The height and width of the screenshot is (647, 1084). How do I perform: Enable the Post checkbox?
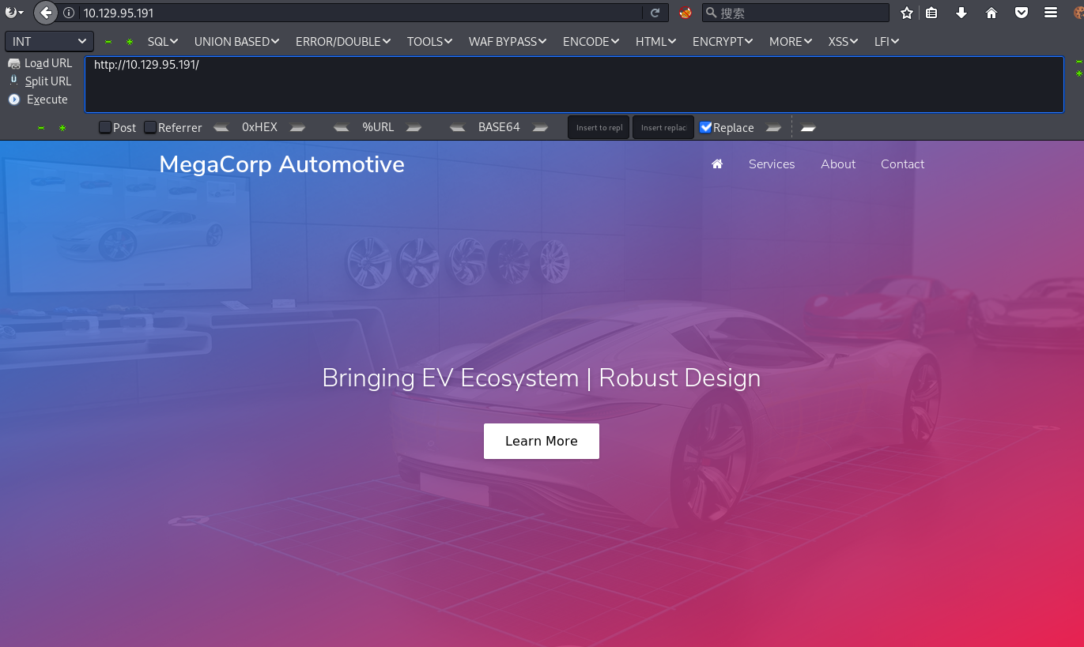[105, 127]
